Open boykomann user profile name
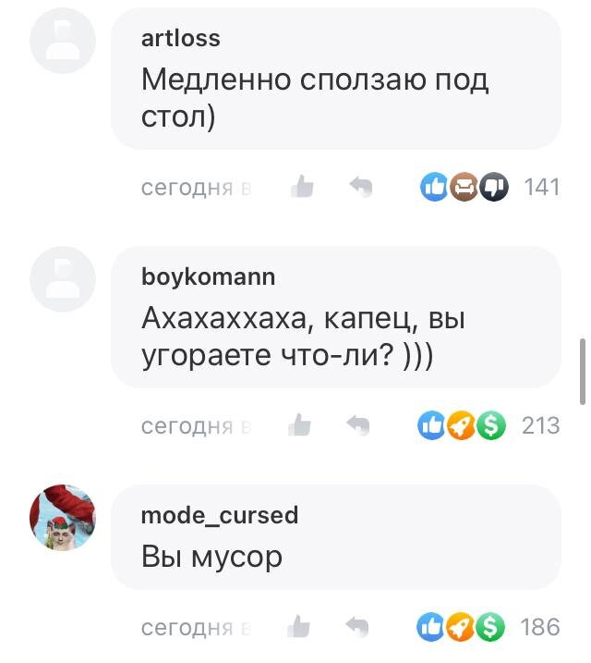 pos(208,277)
